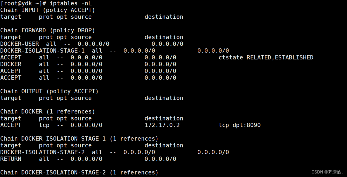The height and width of the screenshot is (177, 347).
Task: Click the DOCKER-USER rule target
Action: [x=20, y=44]
